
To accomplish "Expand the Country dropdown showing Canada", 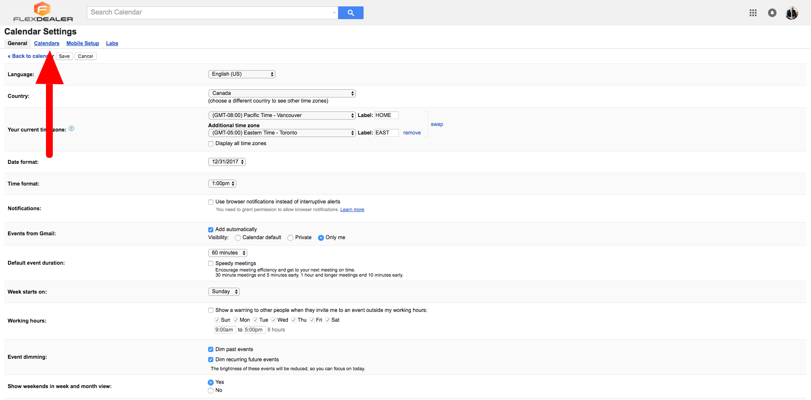I will point(281,93).
